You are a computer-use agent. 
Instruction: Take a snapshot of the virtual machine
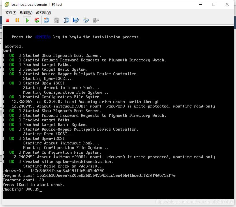pyautogui.click(x=47, y=20)
